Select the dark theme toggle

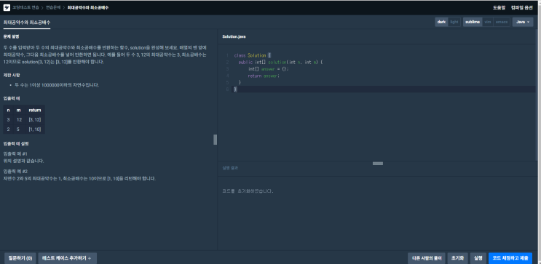pos(441,22)
